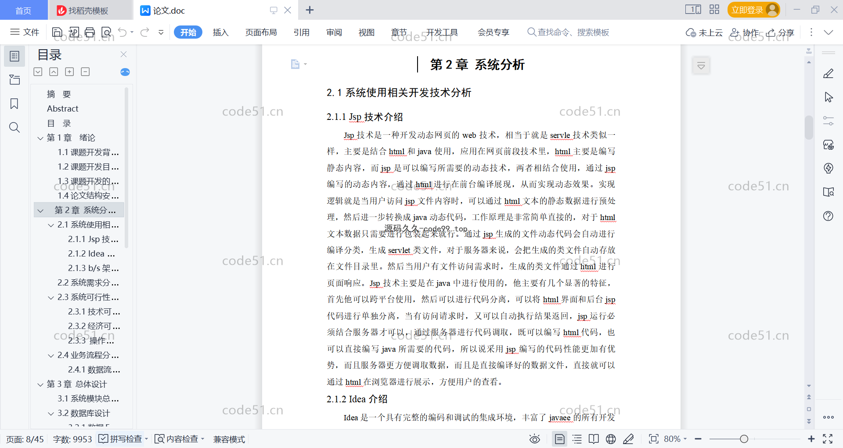Click the Save icon in toolbar
Viewport: 843px width, 448px height.
[x=57, y=32]
